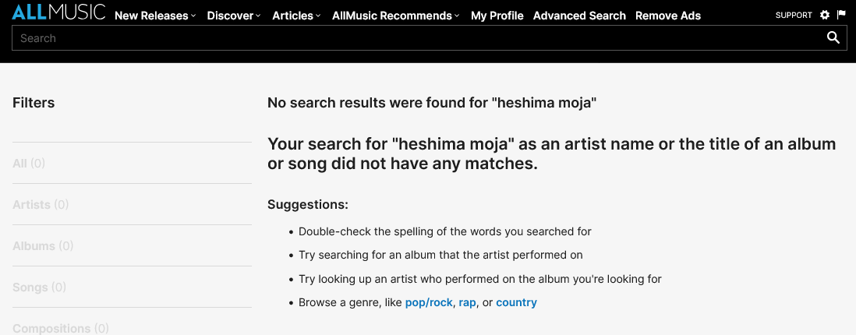Open Advanced Search page
The height and width of the screenshot is (335, 856).
point(579,16)
